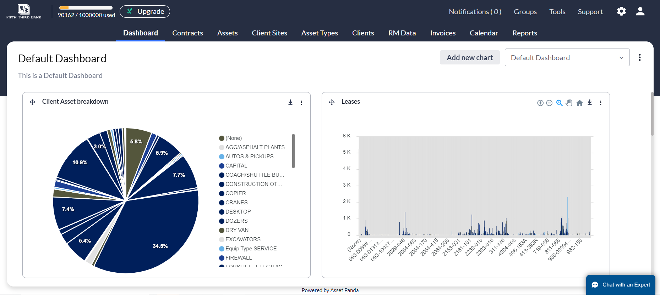The image size is (660, 295).
Task: Toggle AUTOS & PICKUPS legend series
Action: 249,157
